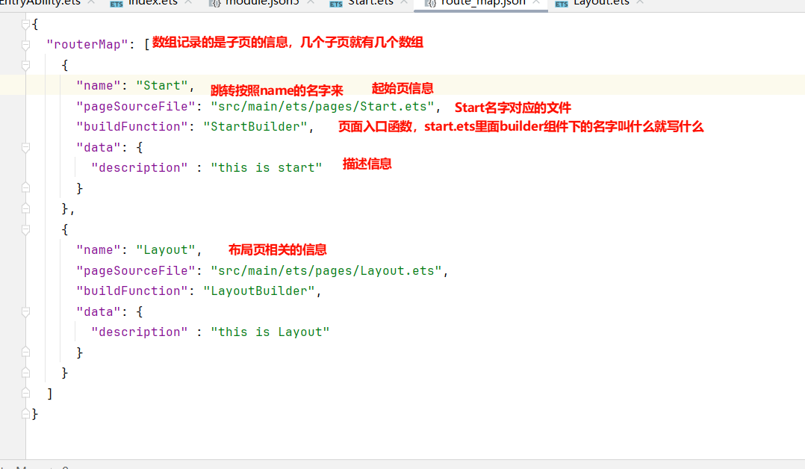Click the "name" key on the highlighted line
Screen dimensions: 805x469
pos(98,86)
